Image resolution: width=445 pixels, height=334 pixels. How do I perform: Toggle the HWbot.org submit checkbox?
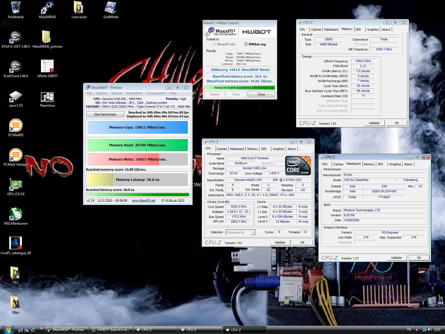click(246, 44)
